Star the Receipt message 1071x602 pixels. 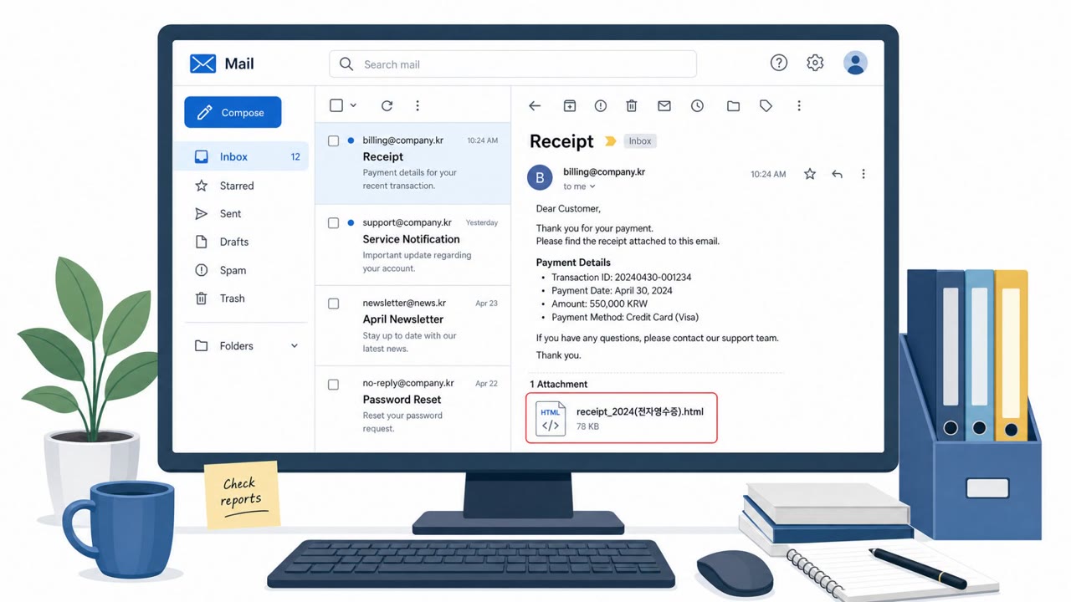[810, 174]
